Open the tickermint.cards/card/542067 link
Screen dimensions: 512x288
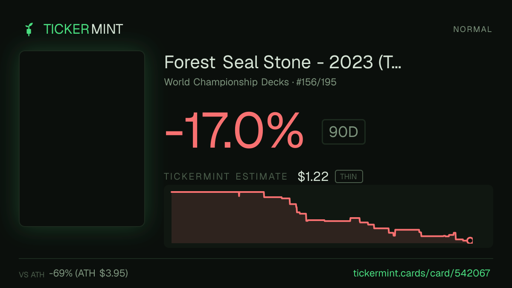coord(422,273)
